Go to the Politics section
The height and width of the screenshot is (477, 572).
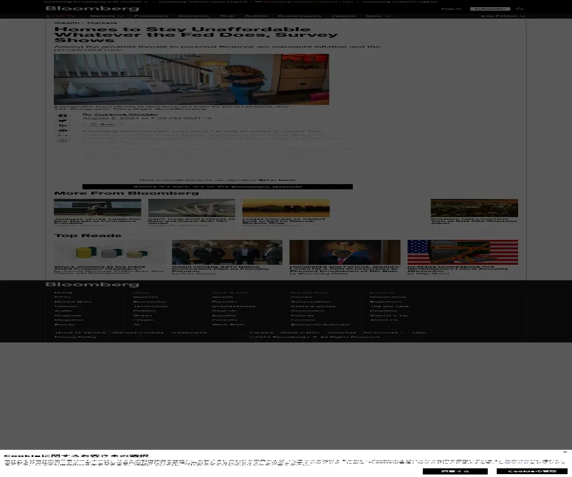pyautogui.click(x=256, y=16)
